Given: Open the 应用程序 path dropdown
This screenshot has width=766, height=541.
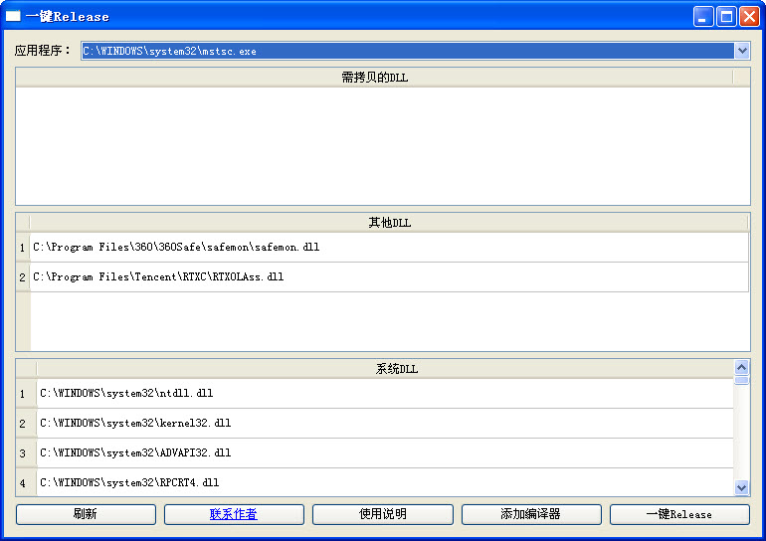Looking at the screenshot, I should [x=741, y=51].
